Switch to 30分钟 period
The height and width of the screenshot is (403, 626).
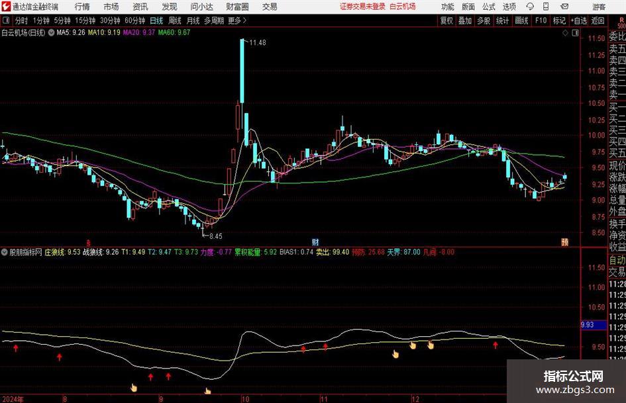click(110, 21)
